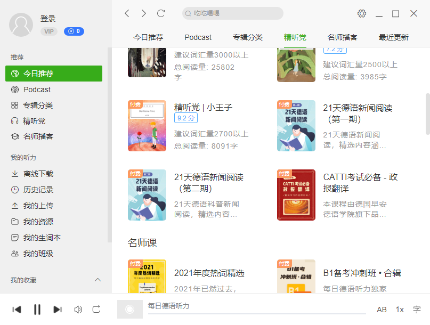Switch to the Podcast top tab
430x325 pixels.
pos(198,37)
